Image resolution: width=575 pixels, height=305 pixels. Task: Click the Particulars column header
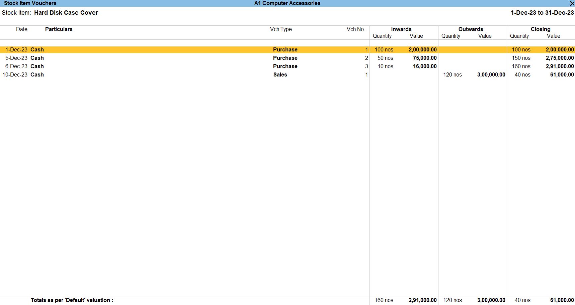[x=59, y=29]
